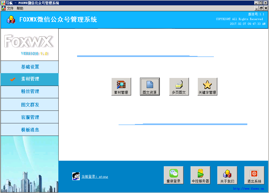Viewport: 269px width, 193px height.
Task: Open the 图文资源 document icon button
Action: click(150, 86)
